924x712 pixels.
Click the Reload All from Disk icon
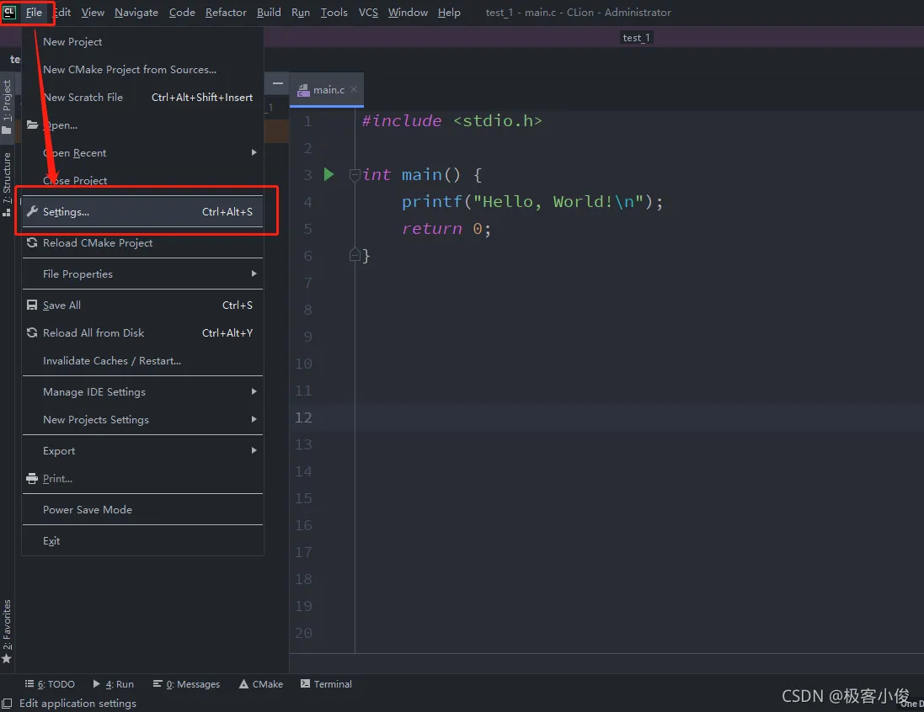(x=32, y=332)
